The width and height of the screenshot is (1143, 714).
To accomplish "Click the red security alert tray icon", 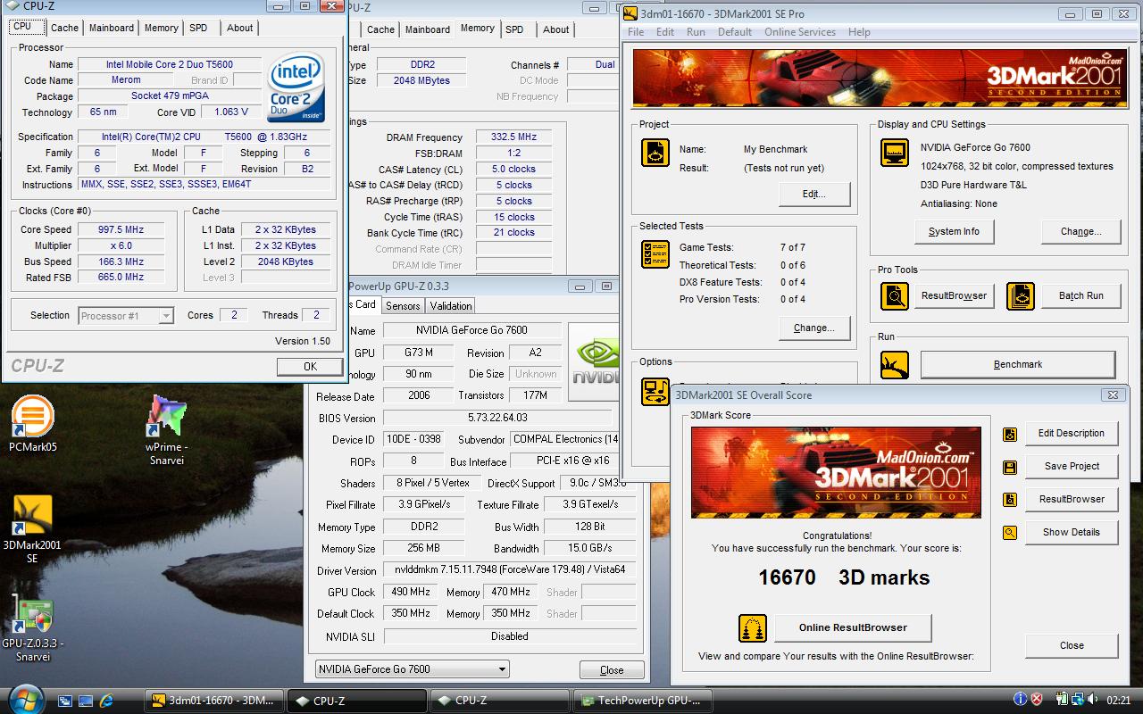I will [1037, 700].
